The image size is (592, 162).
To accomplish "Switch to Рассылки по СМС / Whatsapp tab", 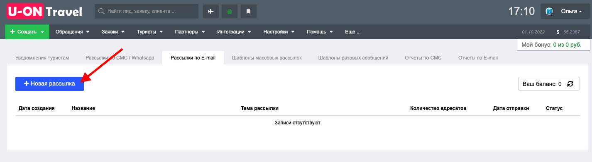I will 120,58.
